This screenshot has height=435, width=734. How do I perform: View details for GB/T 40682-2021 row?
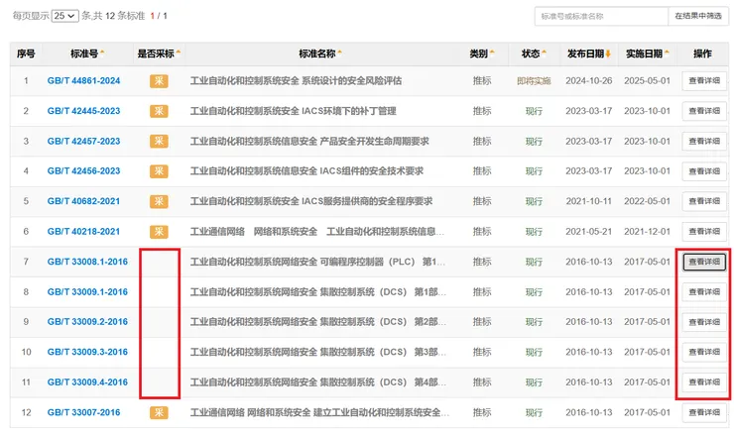point(704,201)
